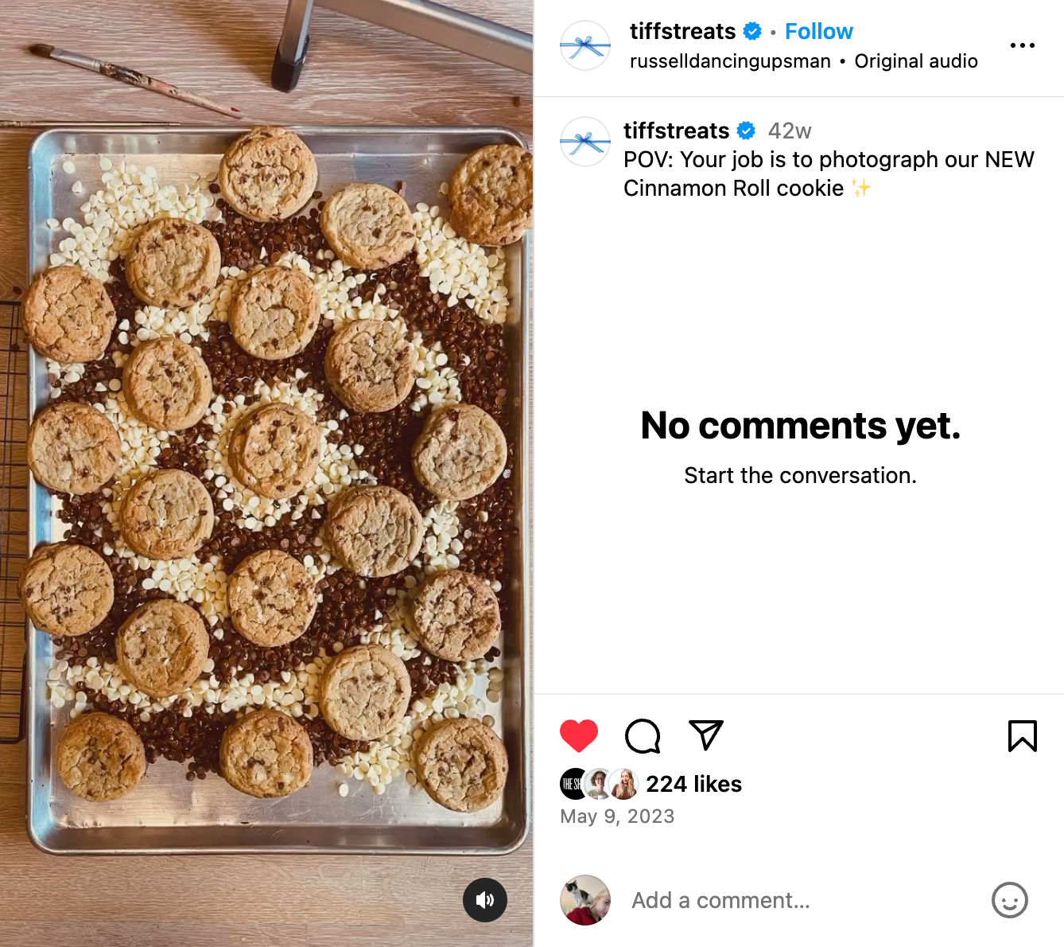Click the cookie tray video
The image size is (1064, 947).
[x=266, y=473]
